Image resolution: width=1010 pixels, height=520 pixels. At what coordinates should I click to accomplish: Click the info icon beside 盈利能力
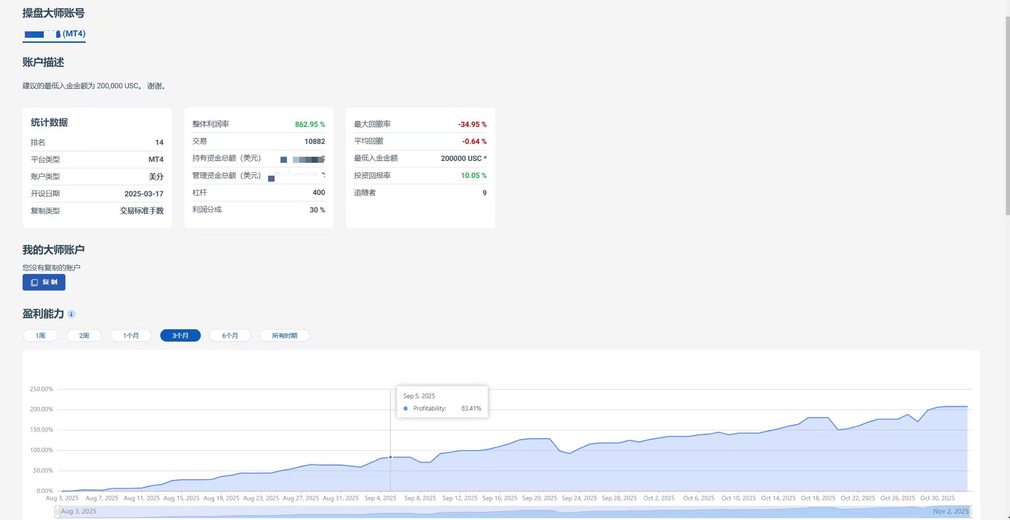pyautogui.click(x=72, y=314)
